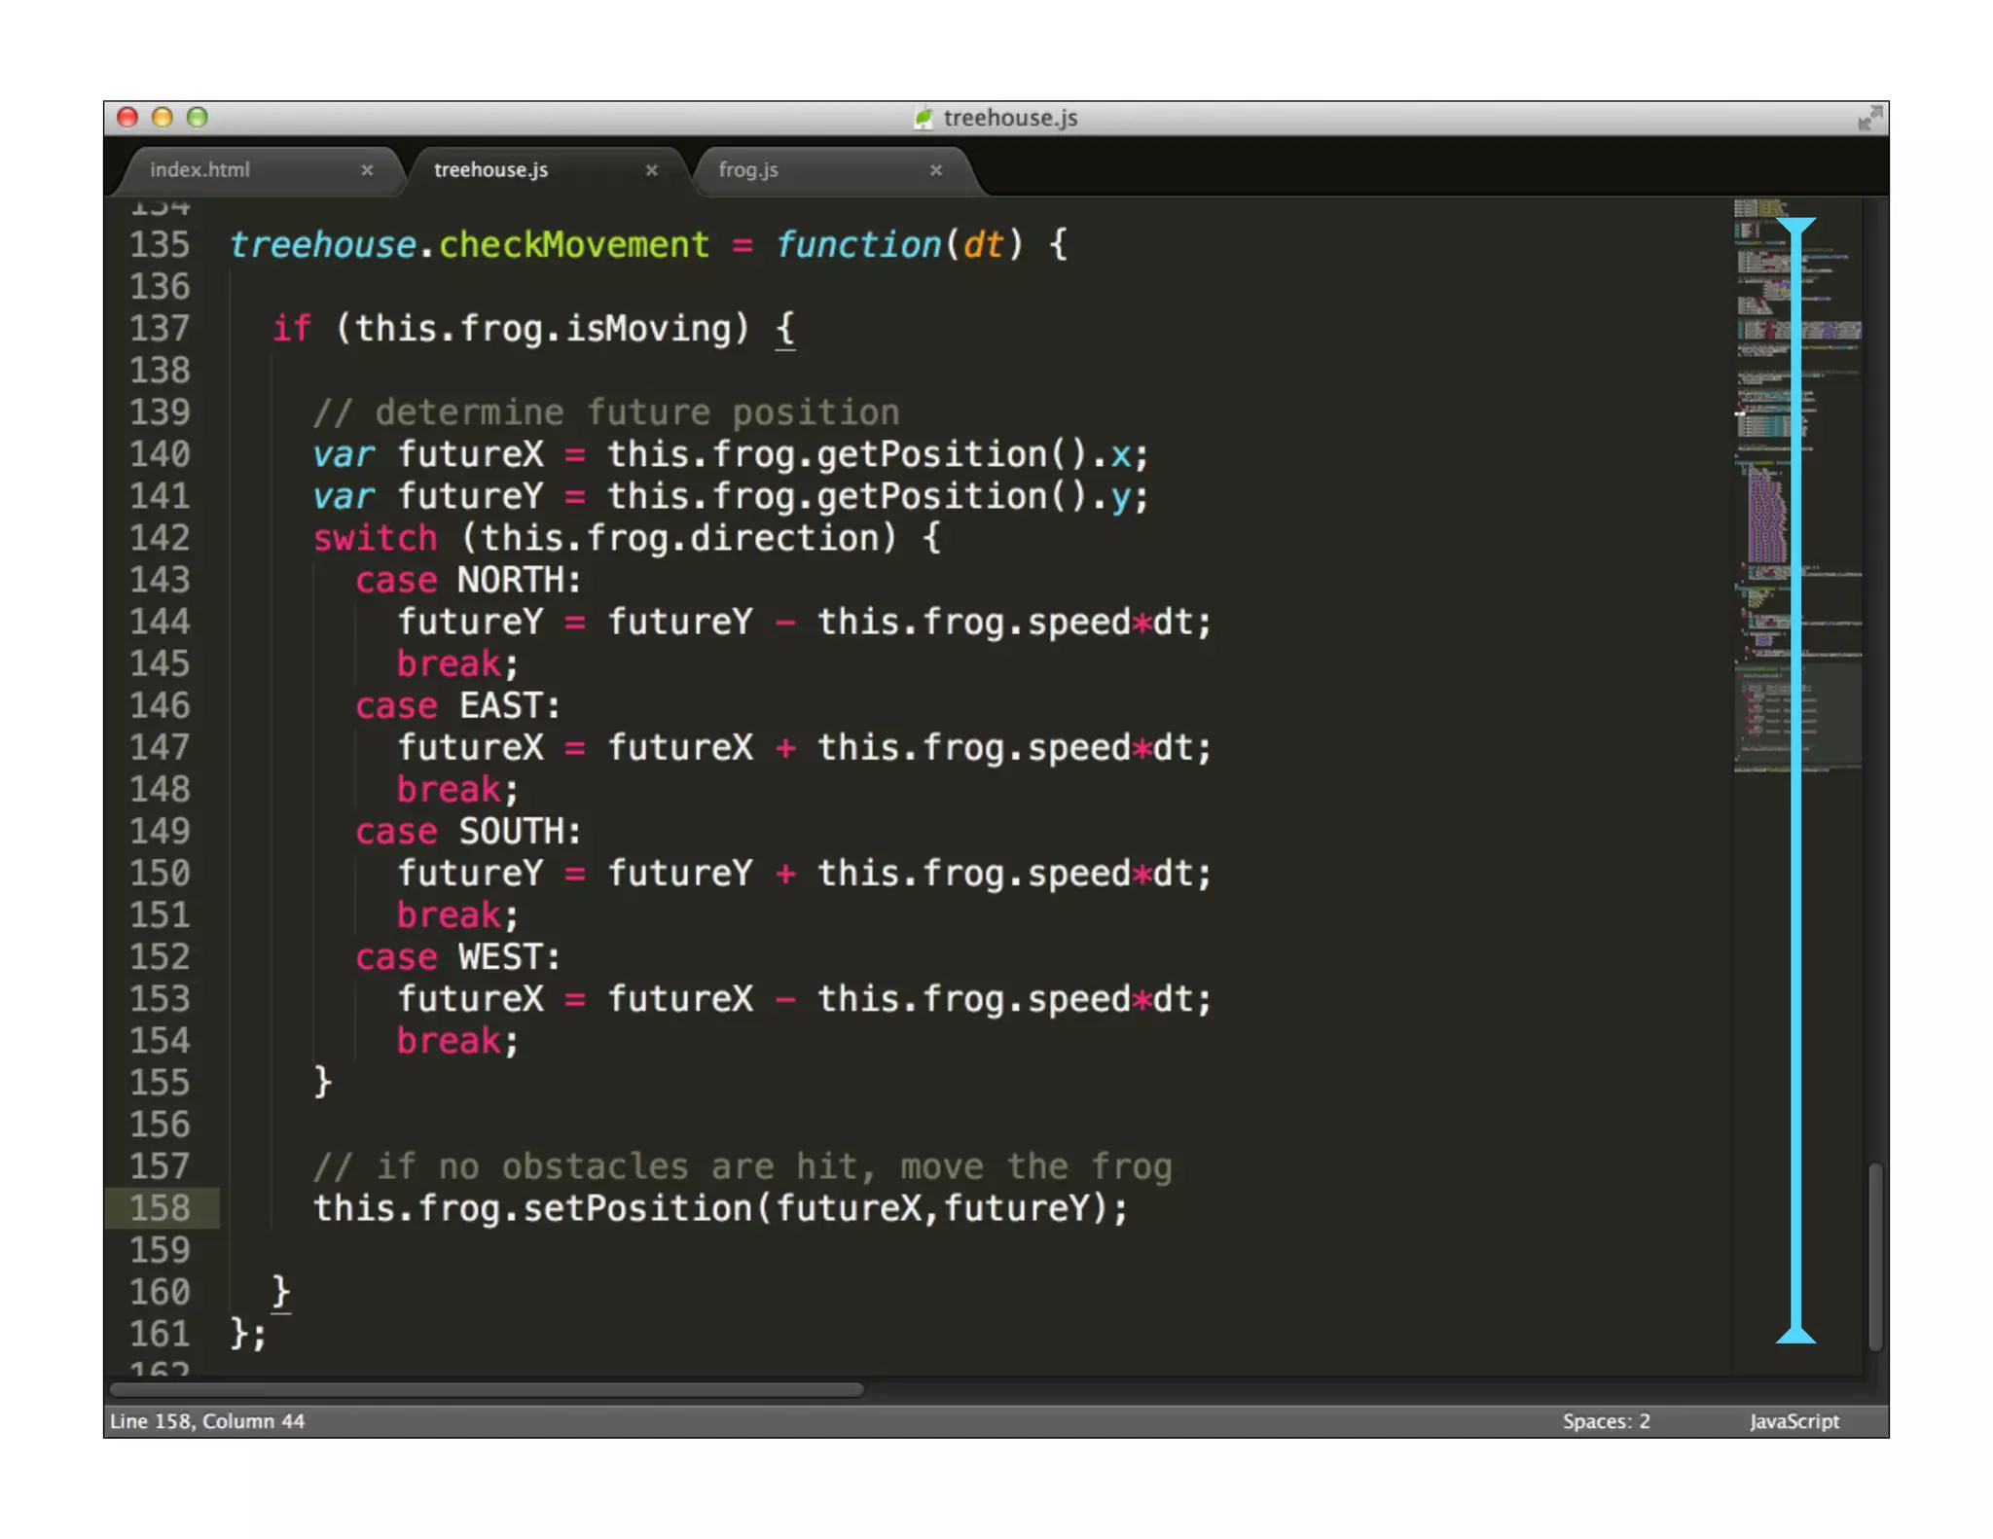The image size is (1993, 1539).
Task: Switch to the frog.js tab
Action: [748, 170]
